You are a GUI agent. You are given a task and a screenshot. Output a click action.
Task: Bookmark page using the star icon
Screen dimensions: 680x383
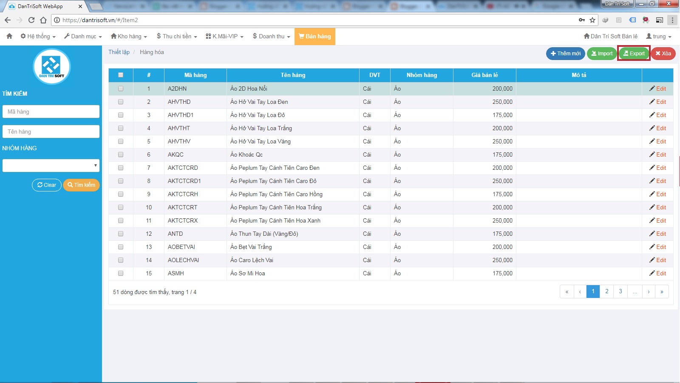pos(592,20)
